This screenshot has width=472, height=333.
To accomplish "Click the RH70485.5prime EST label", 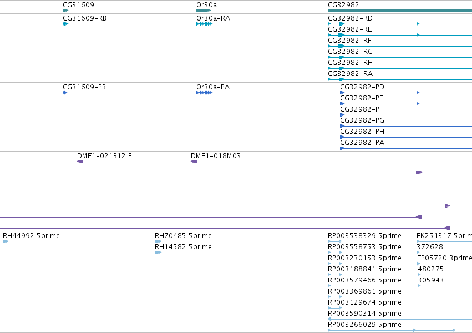I will point(183,236).
